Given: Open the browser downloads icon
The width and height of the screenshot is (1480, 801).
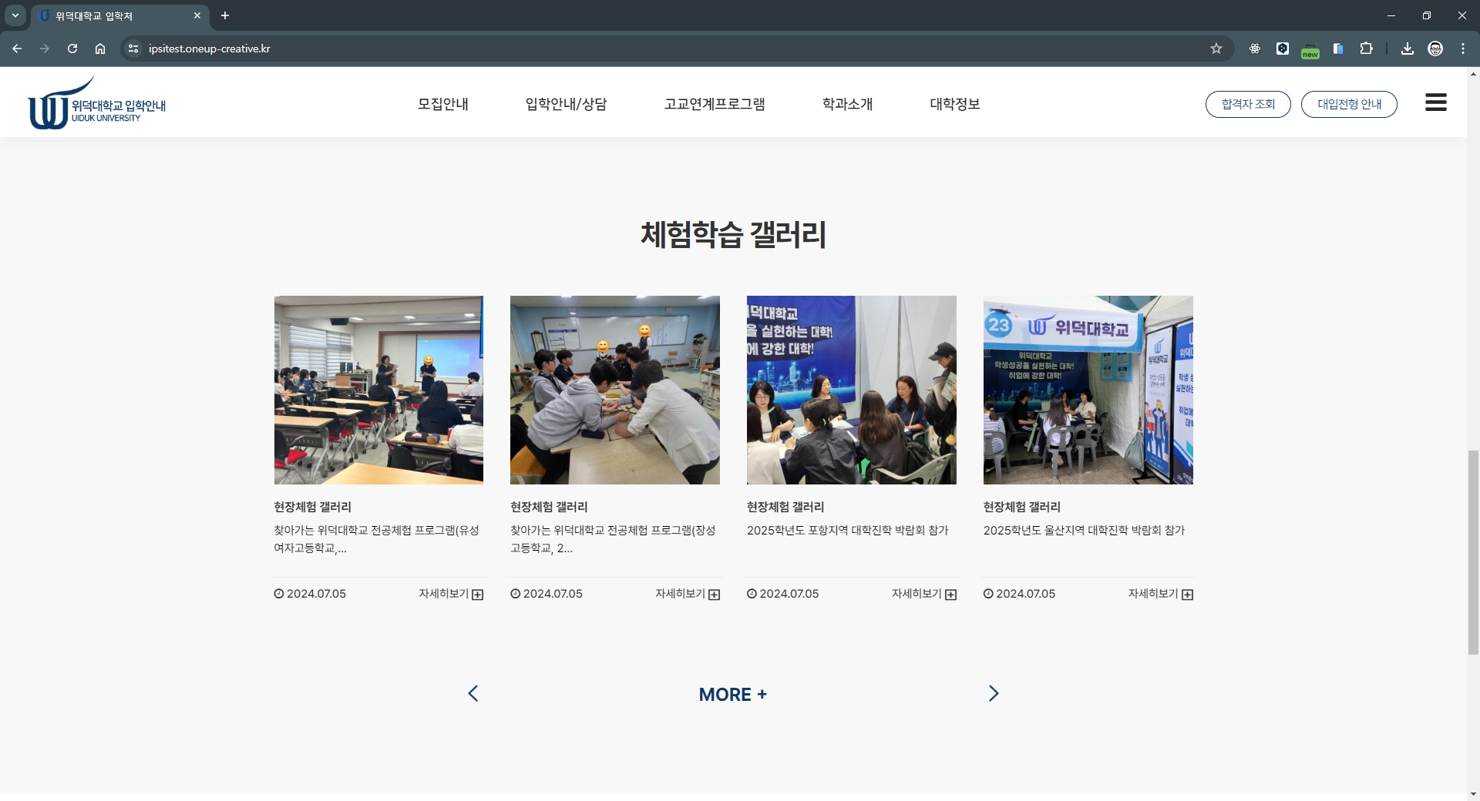Looking at the screenshot, I should [x=1407, y=49].
